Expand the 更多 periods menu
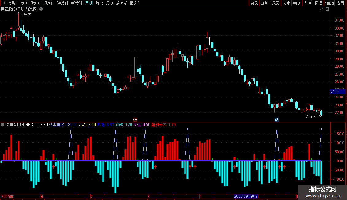 click(135, 3)
